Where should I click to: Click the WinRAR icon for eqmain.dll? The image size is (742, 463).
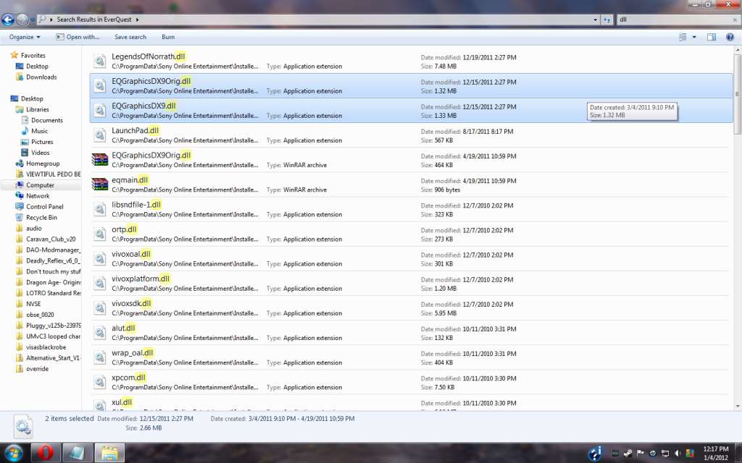click(100, 184)
